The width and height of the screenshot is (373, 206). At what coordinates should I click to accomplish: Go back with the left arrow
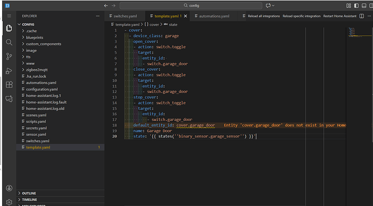[106, 5]
